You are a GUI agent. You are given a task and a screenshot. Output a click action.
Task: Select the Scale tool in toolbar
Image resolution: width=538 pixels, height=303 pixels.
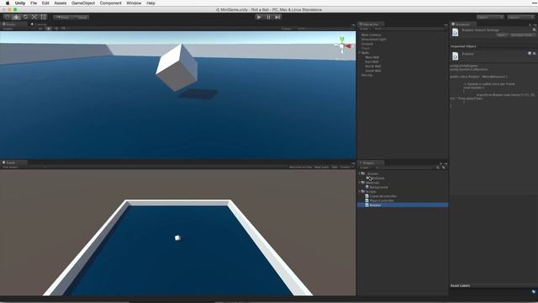(34, 17)
